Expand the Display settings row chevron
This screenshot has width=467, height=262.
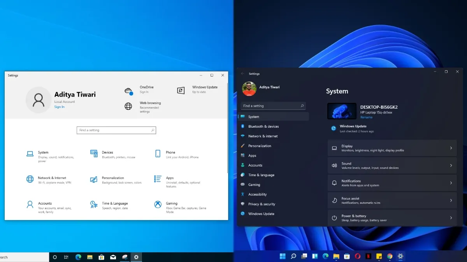tap(451, 147)
